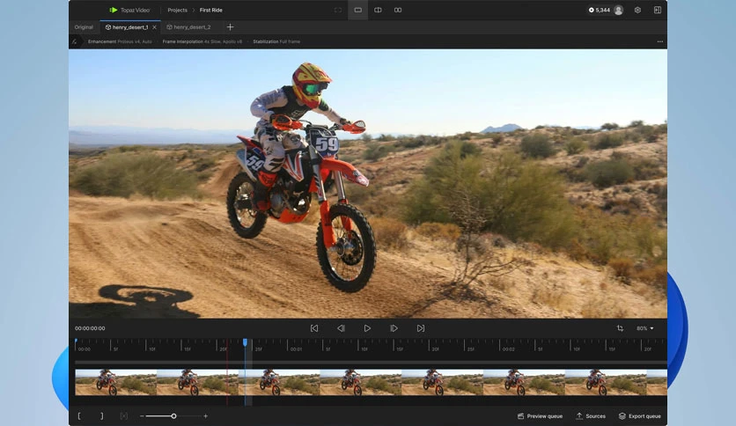Click the last full filmstrip thumbnail
Screen dimensions: 736x426
tap(606, 382)
